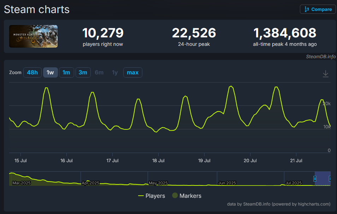
Task: Click the 22,526 24-hour peak figure
Action: point(194,33)
